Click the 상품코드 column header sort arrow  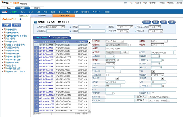pos(55,42)
